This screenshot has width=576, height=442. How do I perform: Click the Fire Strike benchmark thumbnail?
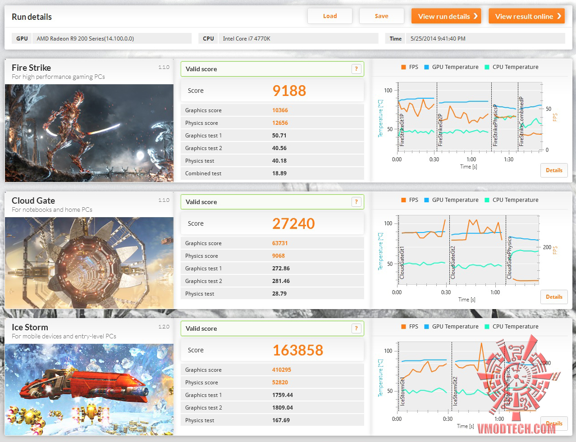(89, 133)
